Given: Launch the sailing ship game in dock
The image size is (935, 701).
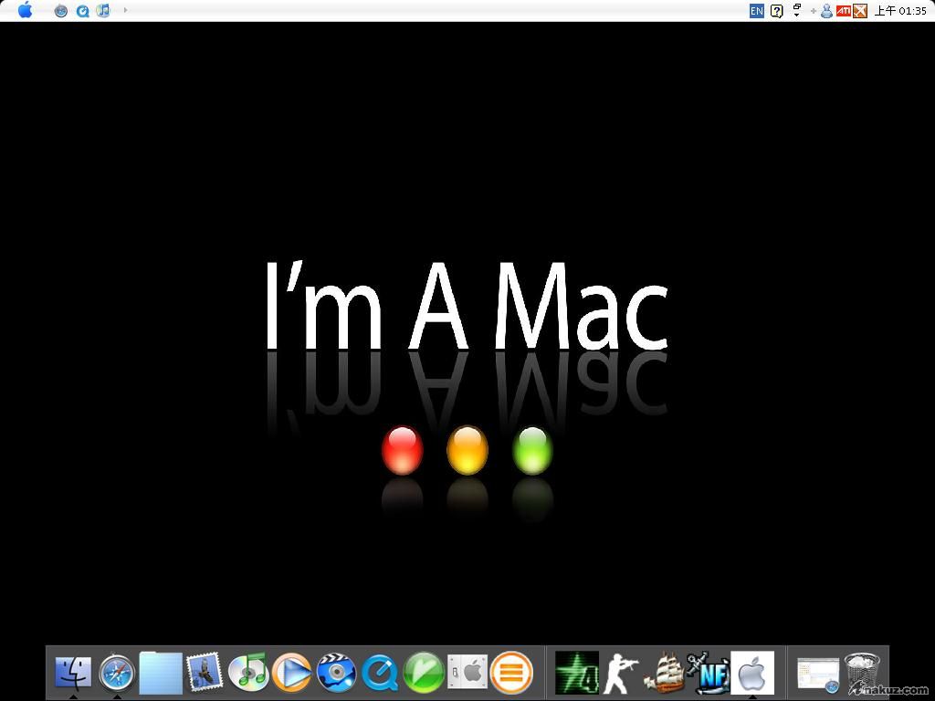Looking at the screenshot, I should (x=664, y=673).
